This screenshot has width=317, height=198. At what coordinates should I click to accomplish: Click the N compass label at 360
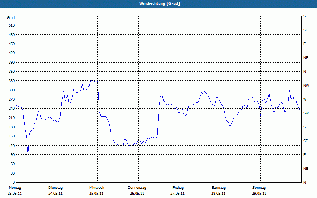coord(305,72)
